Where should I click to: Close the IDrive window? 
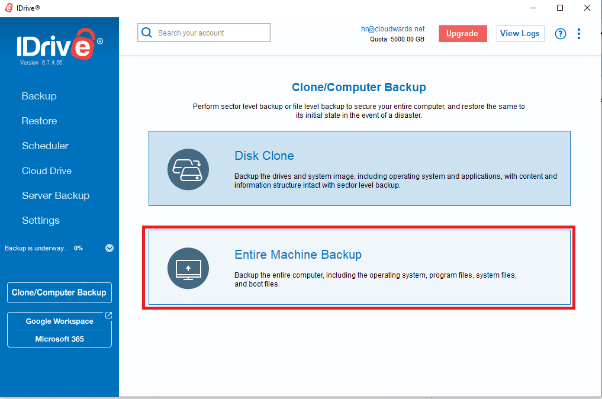tap(587, 8)
